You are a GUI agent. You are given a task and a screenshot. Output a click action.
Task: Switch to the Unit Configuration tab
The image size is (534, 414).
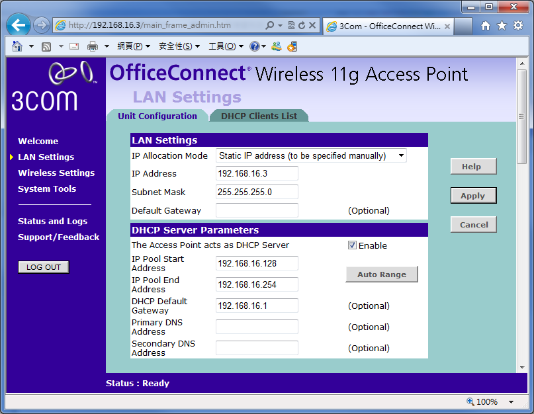[157, 116]
